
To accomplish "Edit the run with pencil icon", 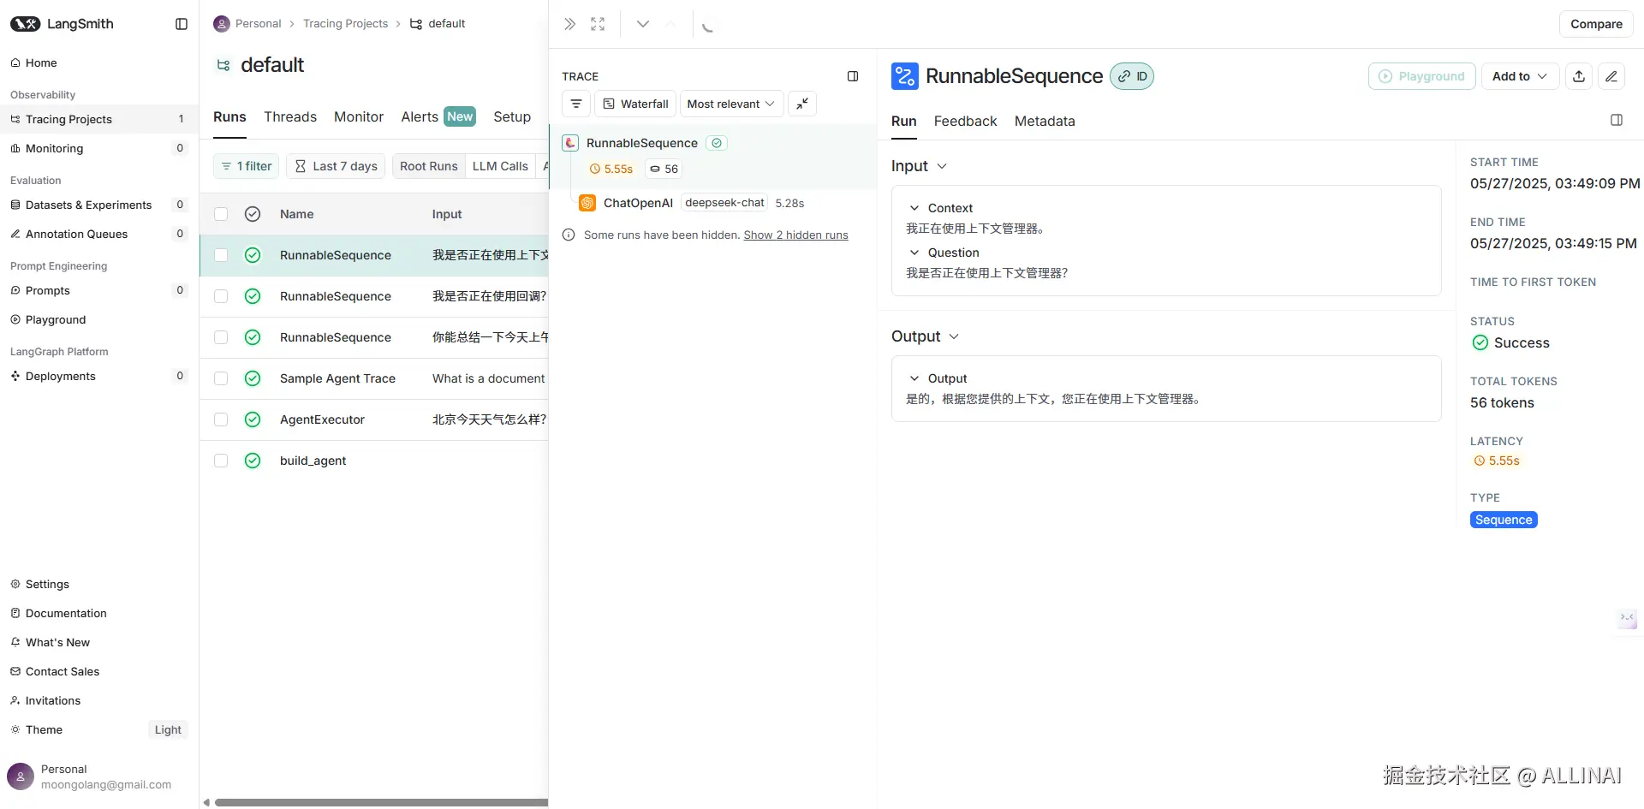I will coord(1611,76).
